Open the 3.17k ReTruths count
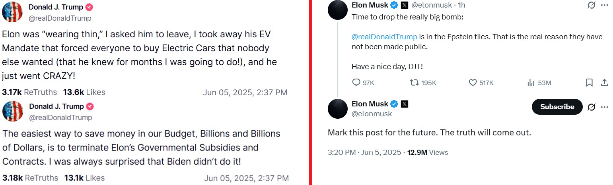613x185 pixels. pyautogui.click(x=29, y=92)
